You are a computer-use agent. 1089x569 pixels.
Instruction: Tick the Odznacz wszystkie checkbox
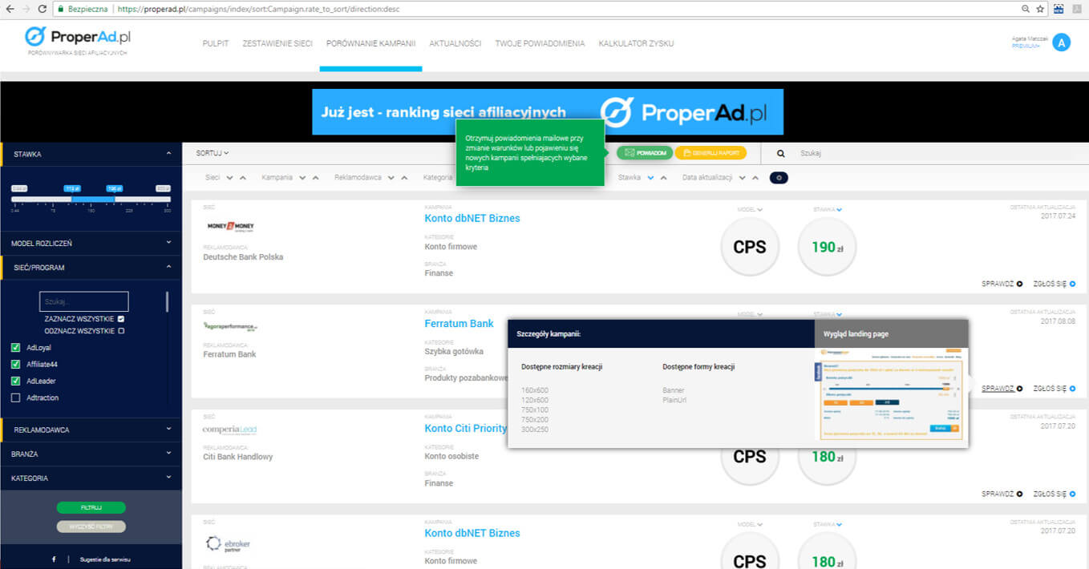coord(121,331)
